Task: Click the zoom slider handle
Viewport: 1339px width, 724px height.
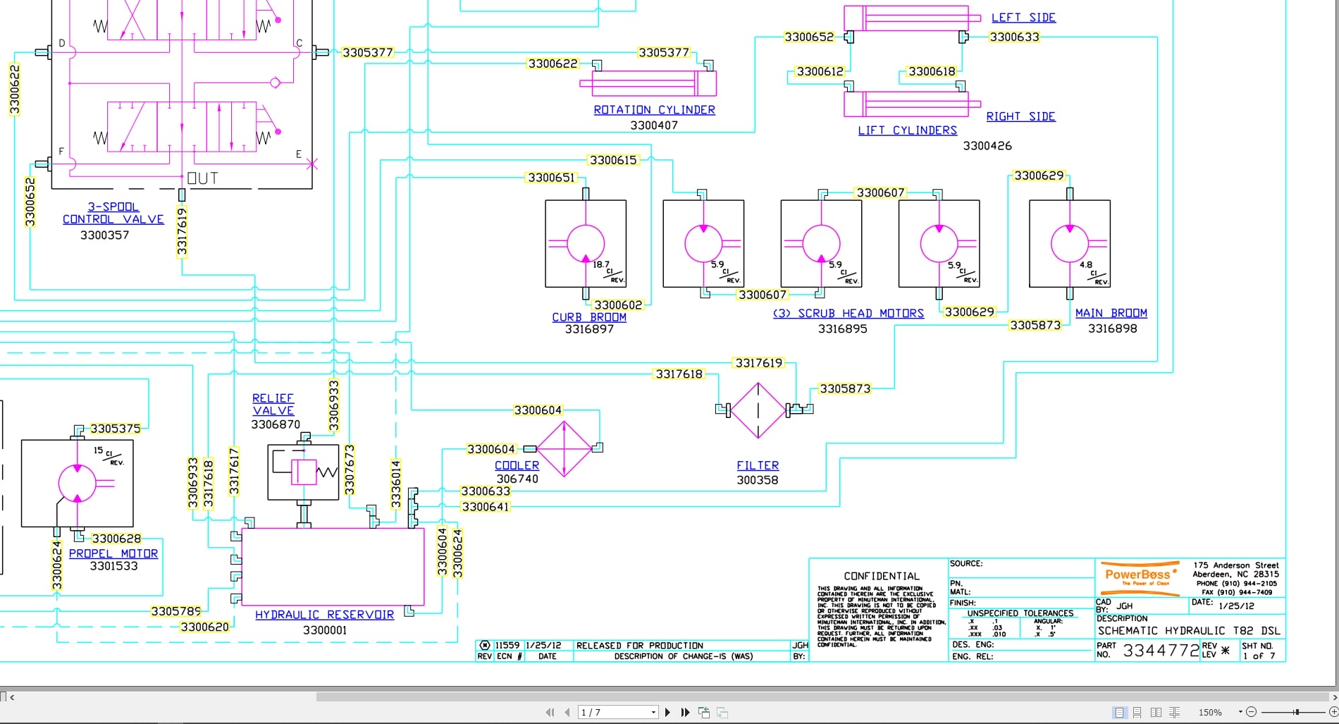Action: coord(1297,712)
